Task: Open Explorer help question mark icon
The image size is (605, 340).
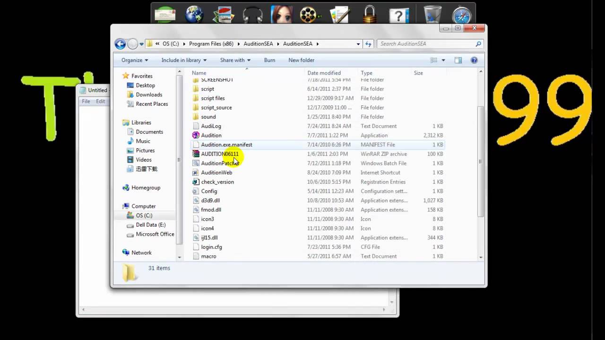Action: 474,60
